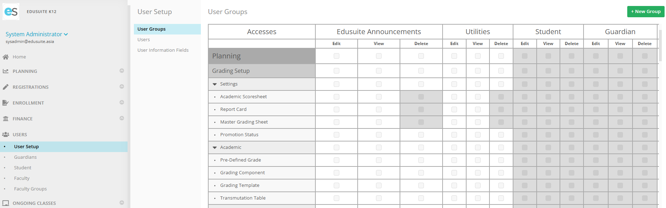Click the Registrations pencil icon

6,87
